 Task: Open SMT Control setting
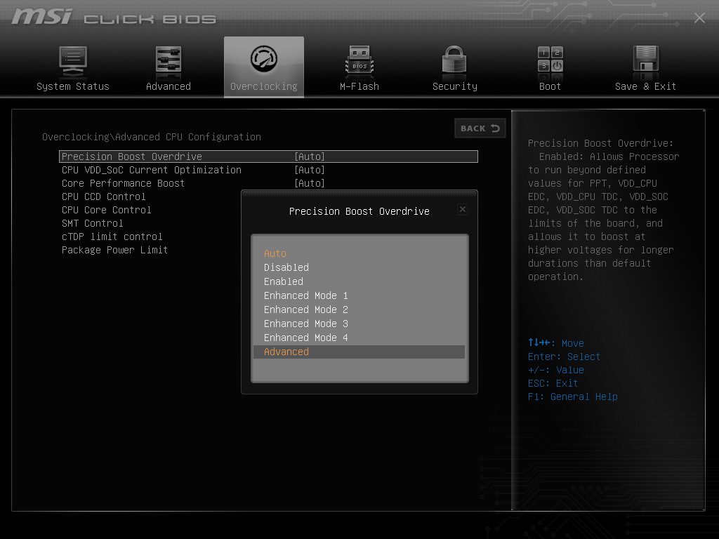pyautogui.click(x=92, y=223)
